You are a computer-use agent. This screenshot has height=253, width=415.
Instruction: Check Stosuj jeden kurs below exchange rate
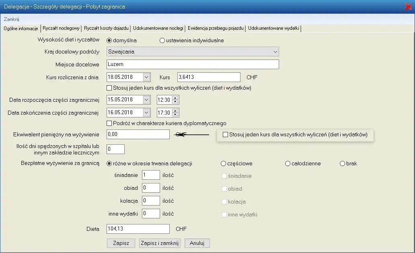109,88
